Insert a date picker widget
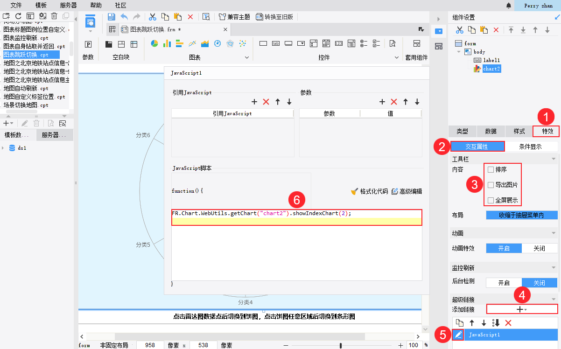The width and height of the screenshot is (561, 349). pos(327,43)
